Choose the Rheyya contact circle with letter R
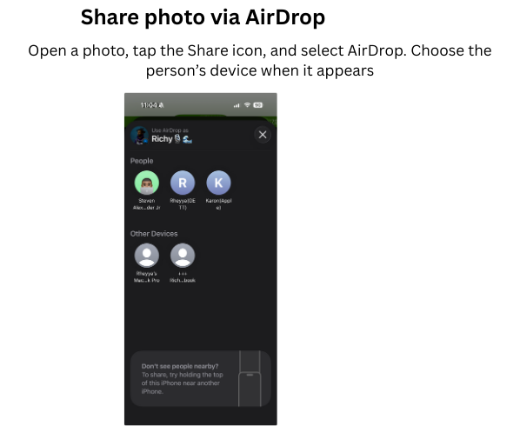 coord(183,183)
